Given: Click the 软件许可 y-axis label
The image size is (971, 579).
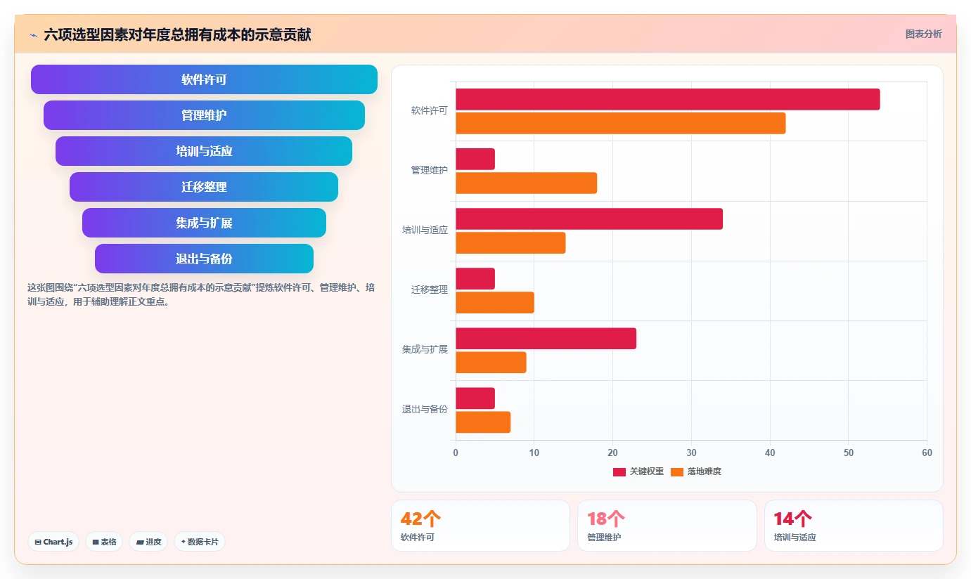Looking at the screenshot, I should (x=430, y=110).
